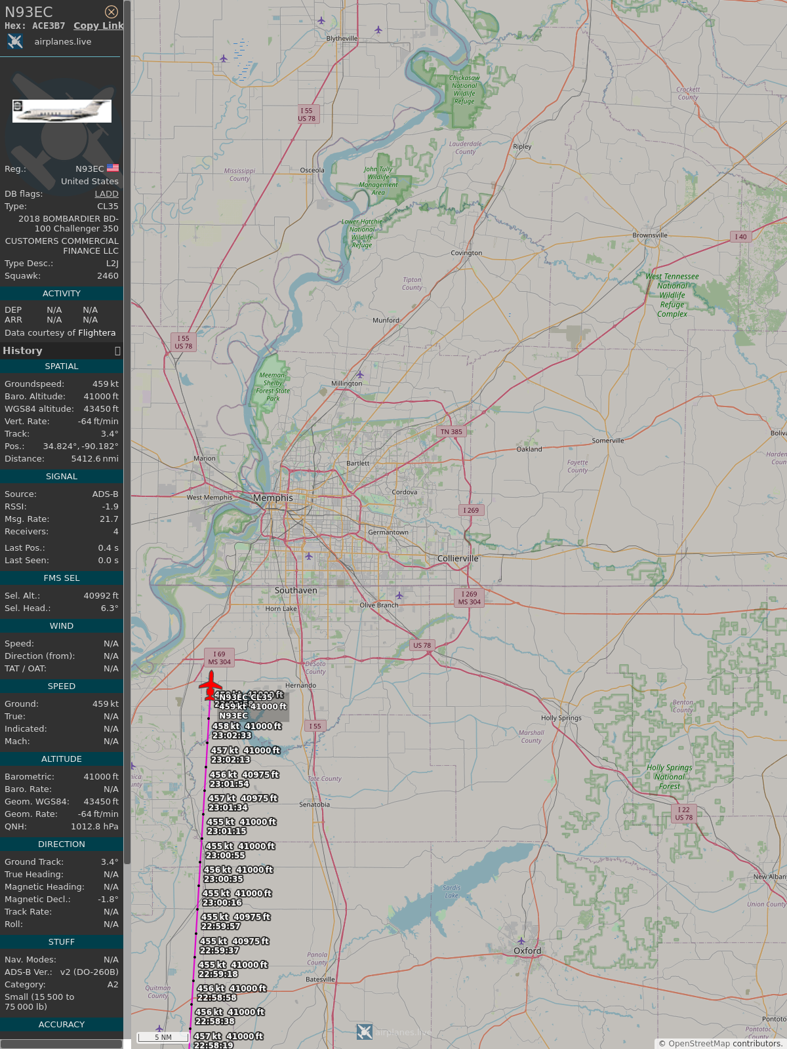This screenshot has width=787, height=1049.
Task: Copy the aircraft link via Copy Link
Action: click(x=98, y=26)
